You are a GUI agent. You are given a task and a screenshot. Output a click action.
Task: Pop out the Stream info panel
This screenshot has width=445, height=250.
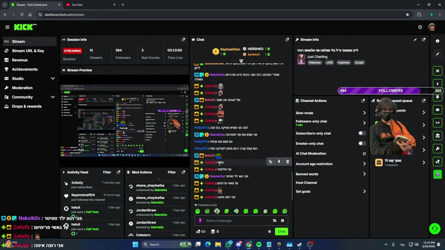[x=423, y=40]
